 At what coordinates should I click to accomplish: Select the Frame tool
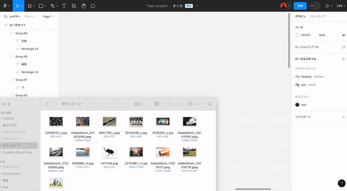pyautogui.click(x=29, y=6)
